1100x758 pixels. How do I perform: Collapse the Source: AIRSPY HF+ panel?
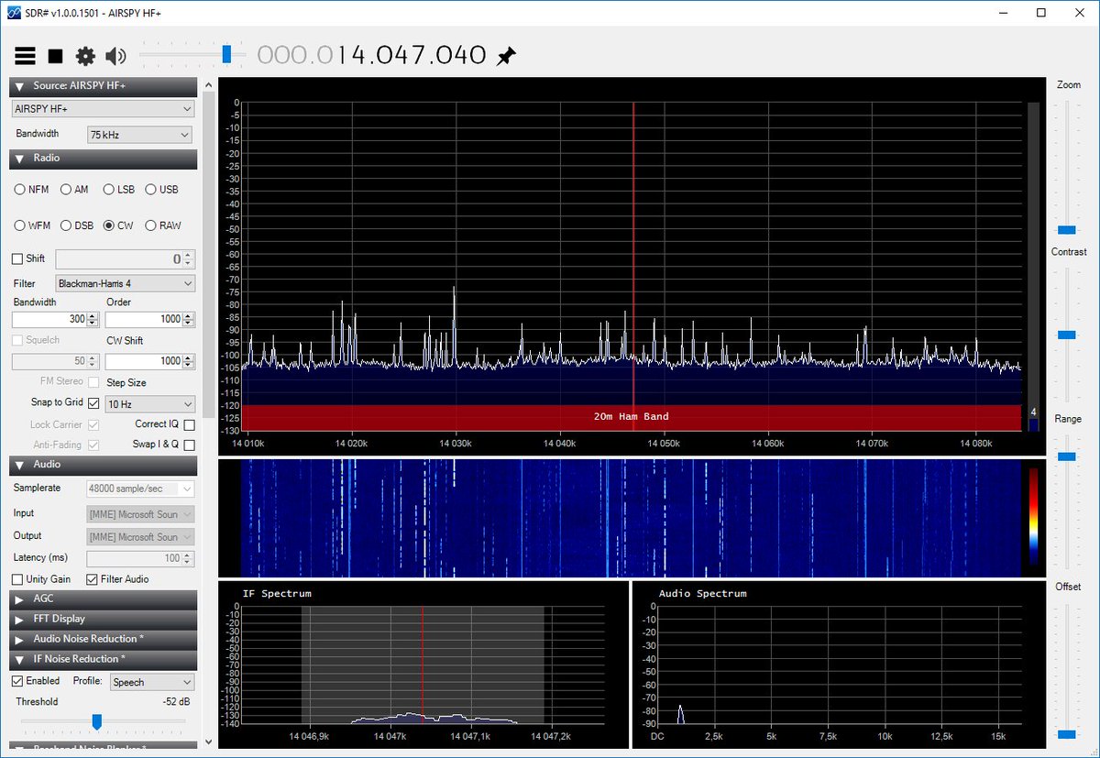pos(104,86)
